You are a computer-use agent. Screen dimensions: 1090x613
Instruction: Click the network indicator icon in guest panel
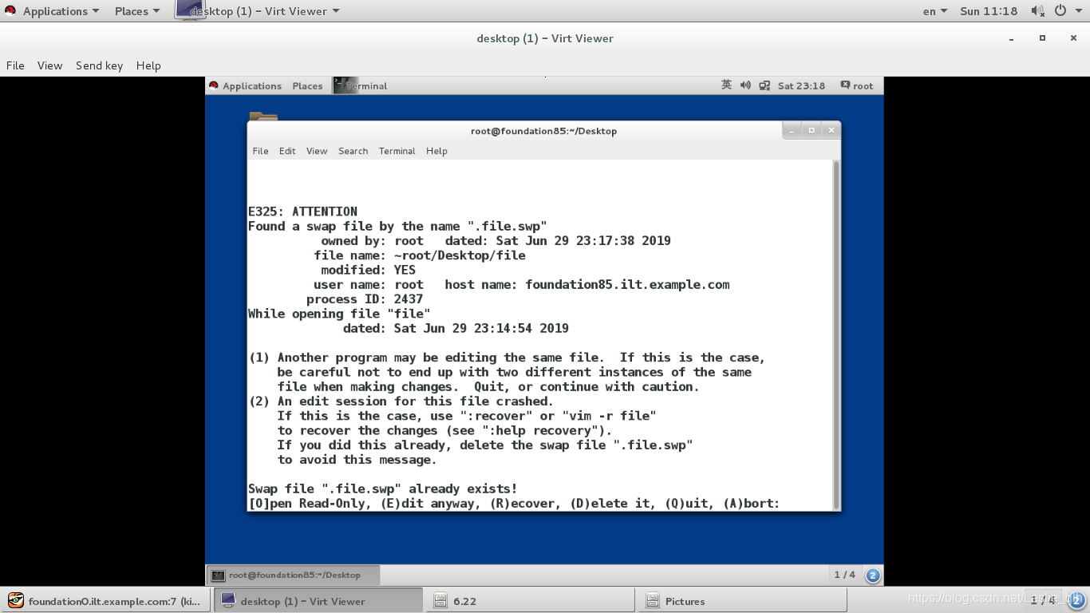764,85
